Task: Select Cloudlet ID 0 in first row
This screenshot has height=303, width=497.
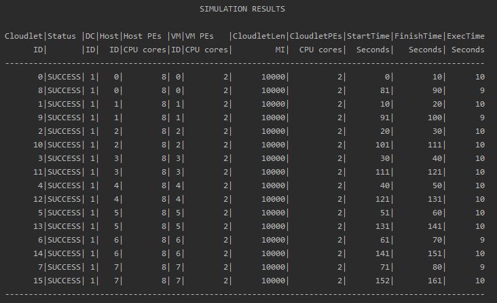Action: point(40,77)
